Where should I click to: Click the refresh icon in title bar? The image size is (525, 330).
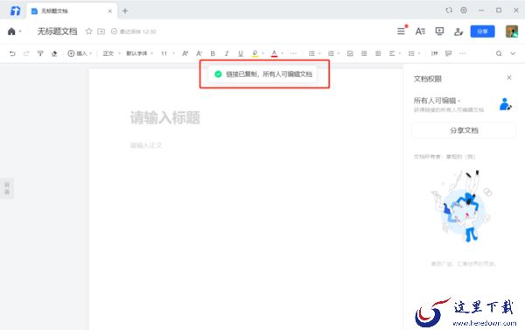[449, 11]
